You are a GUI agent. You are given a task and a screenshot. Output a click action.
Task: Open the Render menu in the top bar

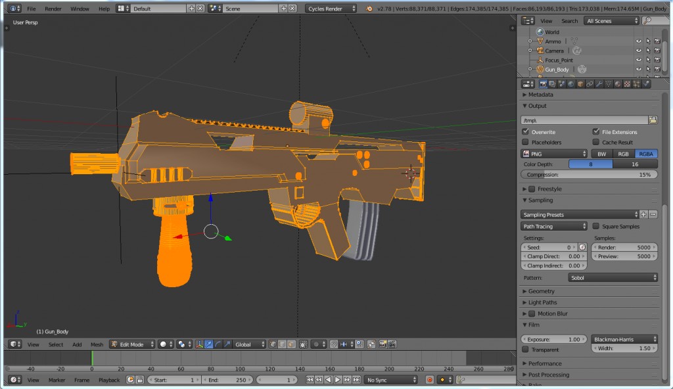pyautogui.click(x=53, y=9)
